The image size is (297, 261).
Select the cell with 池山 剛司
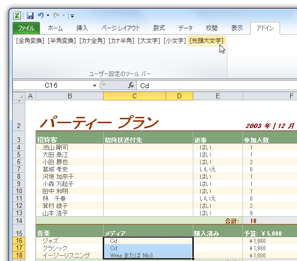(x=70, y=147)
